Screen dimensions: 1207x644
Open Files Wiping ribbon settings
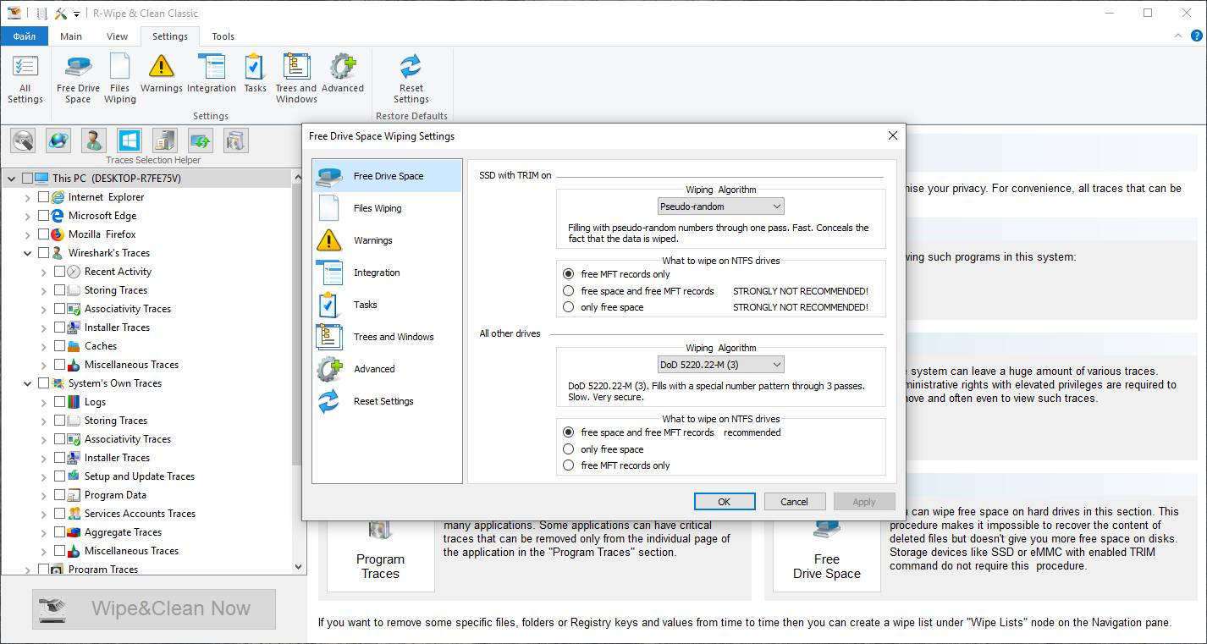point(119,79)
